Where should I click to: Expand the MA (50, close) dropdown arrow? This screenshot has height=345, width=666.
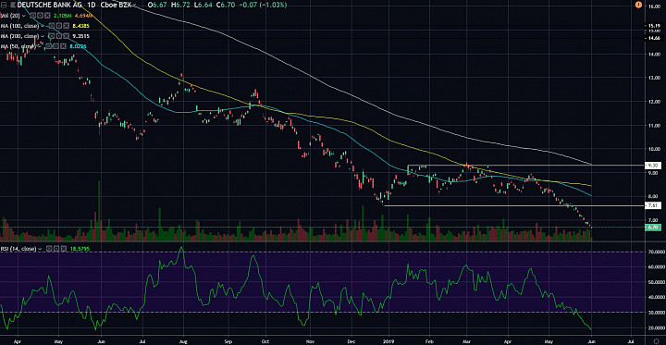pos(40,46)
